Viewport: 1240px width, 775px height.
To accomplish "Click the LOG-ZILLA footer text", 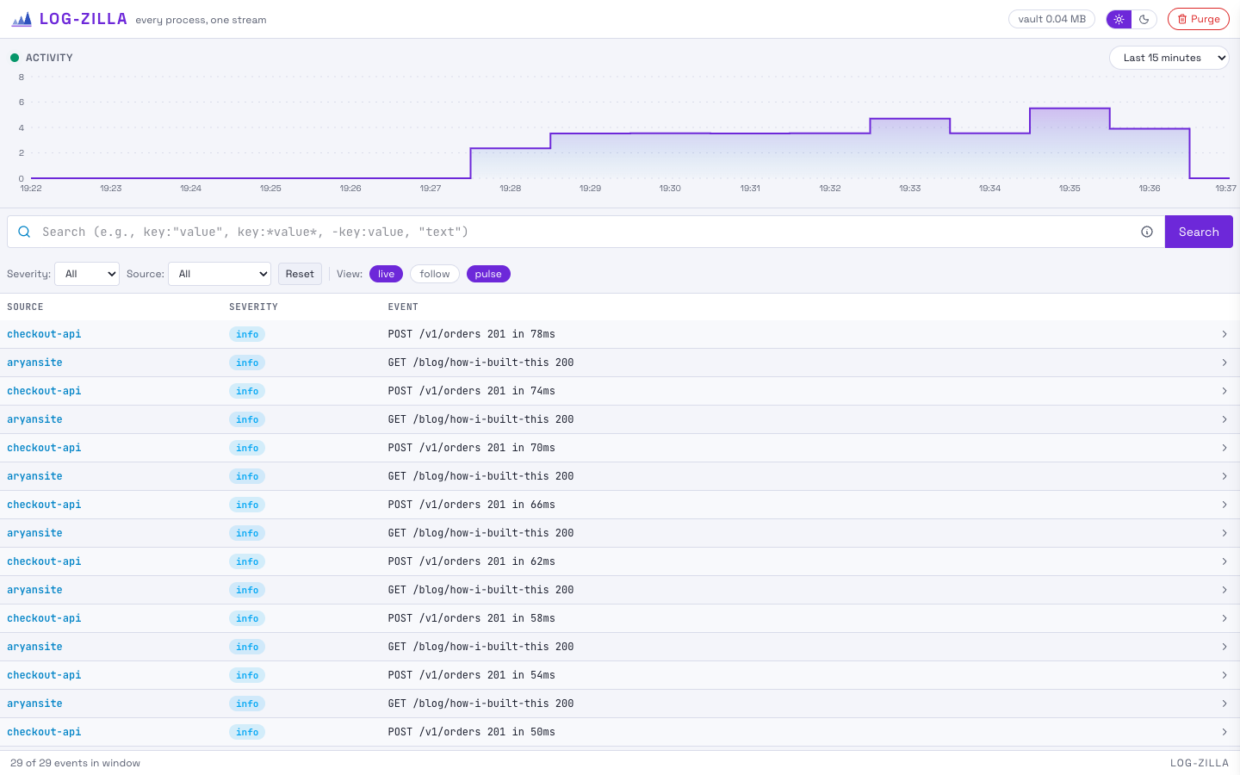I will 1200,763.
